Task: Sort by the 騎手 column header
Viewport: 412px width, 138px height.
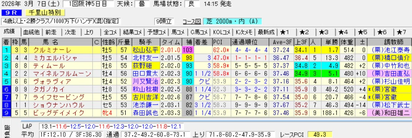Action: pyautogui.click(x=146, y=42)
